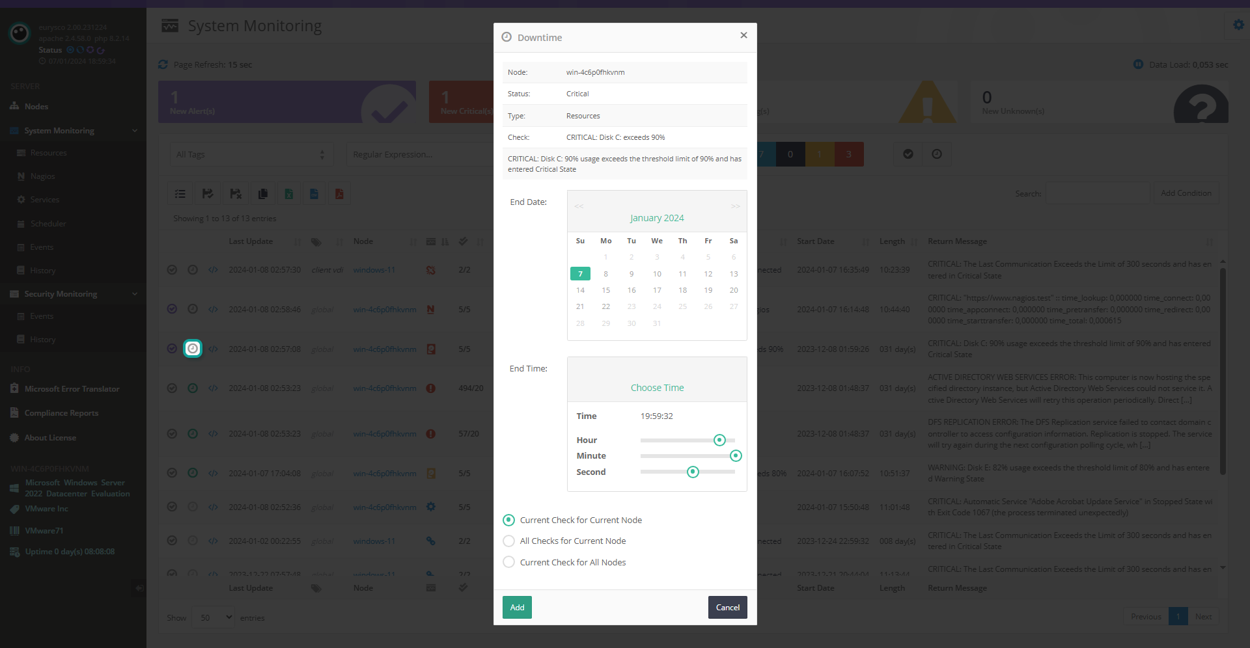Open code view icon on 02:58:46 row
This screenshot has width=1250, height=648.
point(213,310)
